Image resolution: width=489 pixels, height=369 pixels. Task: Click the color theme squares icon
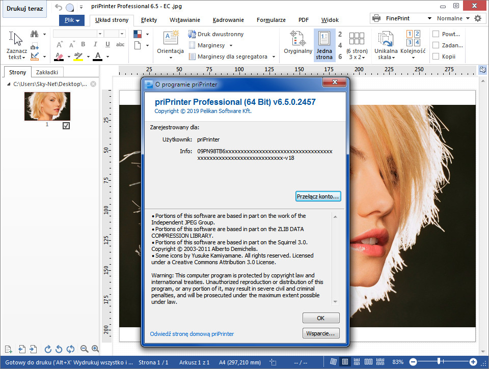click(x=138, y=34)
